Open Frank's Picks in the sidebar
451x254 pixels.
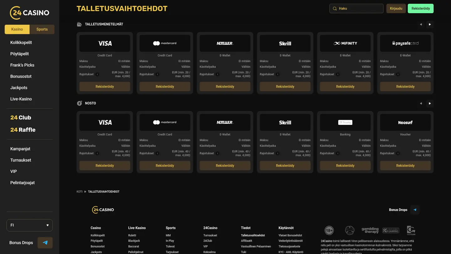pos(22,65)
